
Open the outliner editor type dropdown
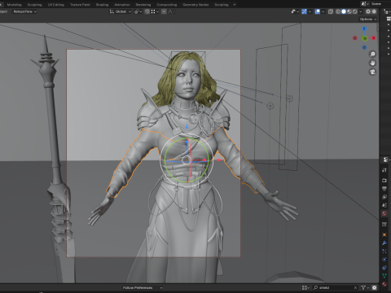point(387,11)
